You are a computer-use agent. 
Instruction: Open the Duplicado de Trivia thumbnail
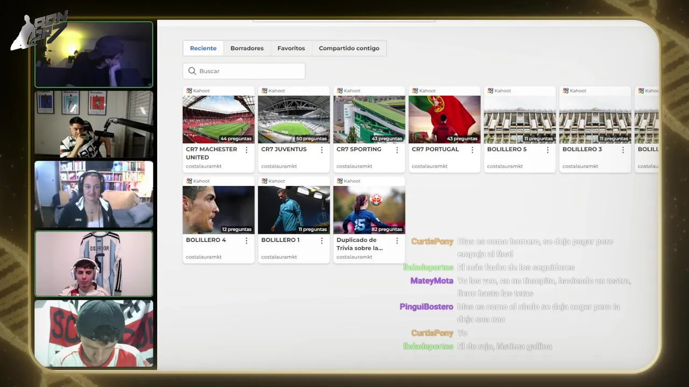(369, 210)
